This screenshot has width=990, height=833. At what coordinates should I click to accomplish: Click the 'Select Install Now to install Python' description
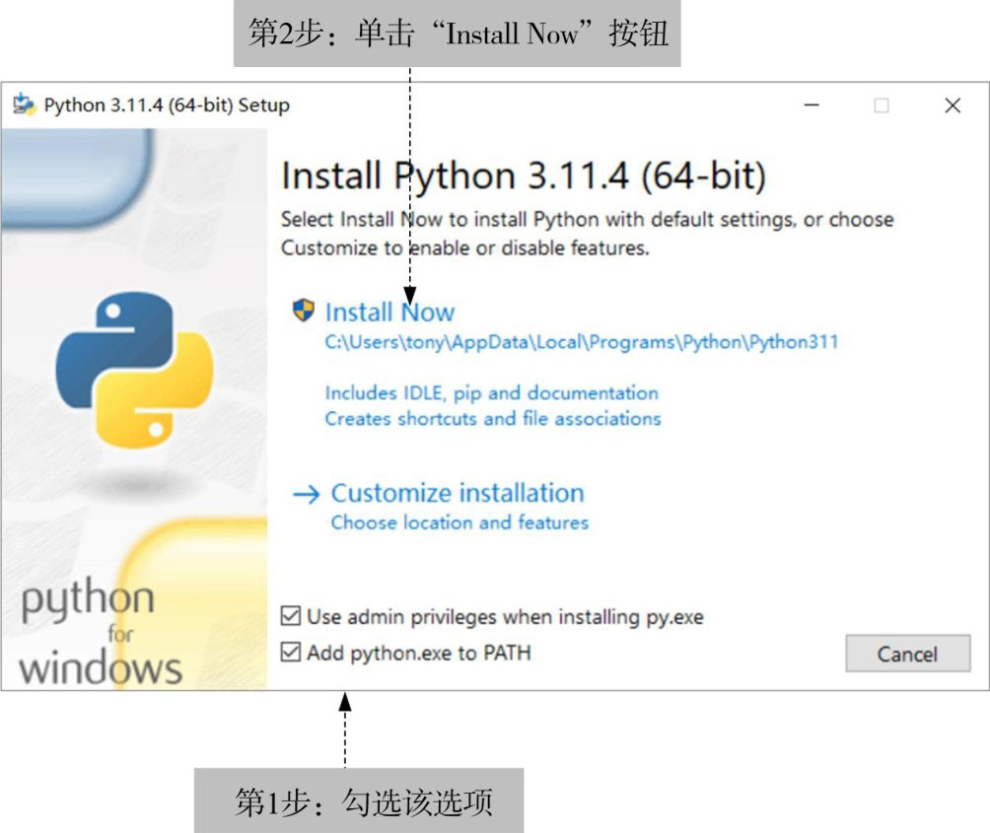[x=587, y=234]
